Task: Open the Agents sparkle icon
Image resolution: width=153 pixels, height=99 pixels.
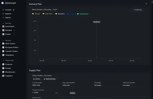Action: click(x=3, y=18)
